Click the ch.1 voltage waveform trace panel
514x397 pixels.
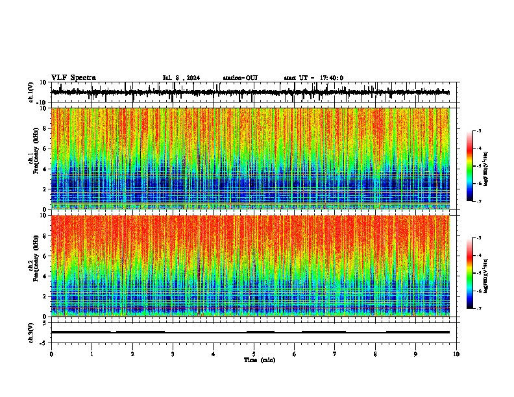255,92
